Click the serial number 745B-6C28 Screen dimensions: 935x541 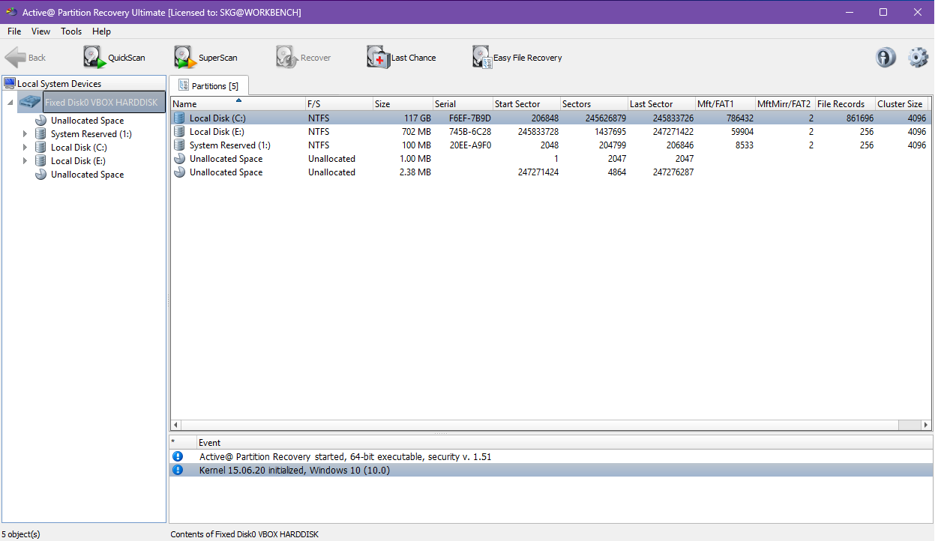[x=470, y=132]
